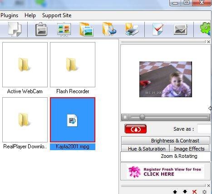Click the RealPlayer Downlo.. label text
Image resolution: width=212 pixels, height=194 pixels.
25,147
